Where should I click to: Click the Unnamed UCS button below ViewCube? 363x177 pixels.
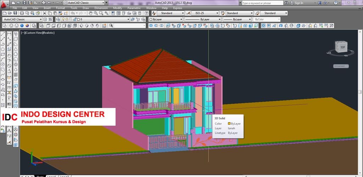[341, 66]
